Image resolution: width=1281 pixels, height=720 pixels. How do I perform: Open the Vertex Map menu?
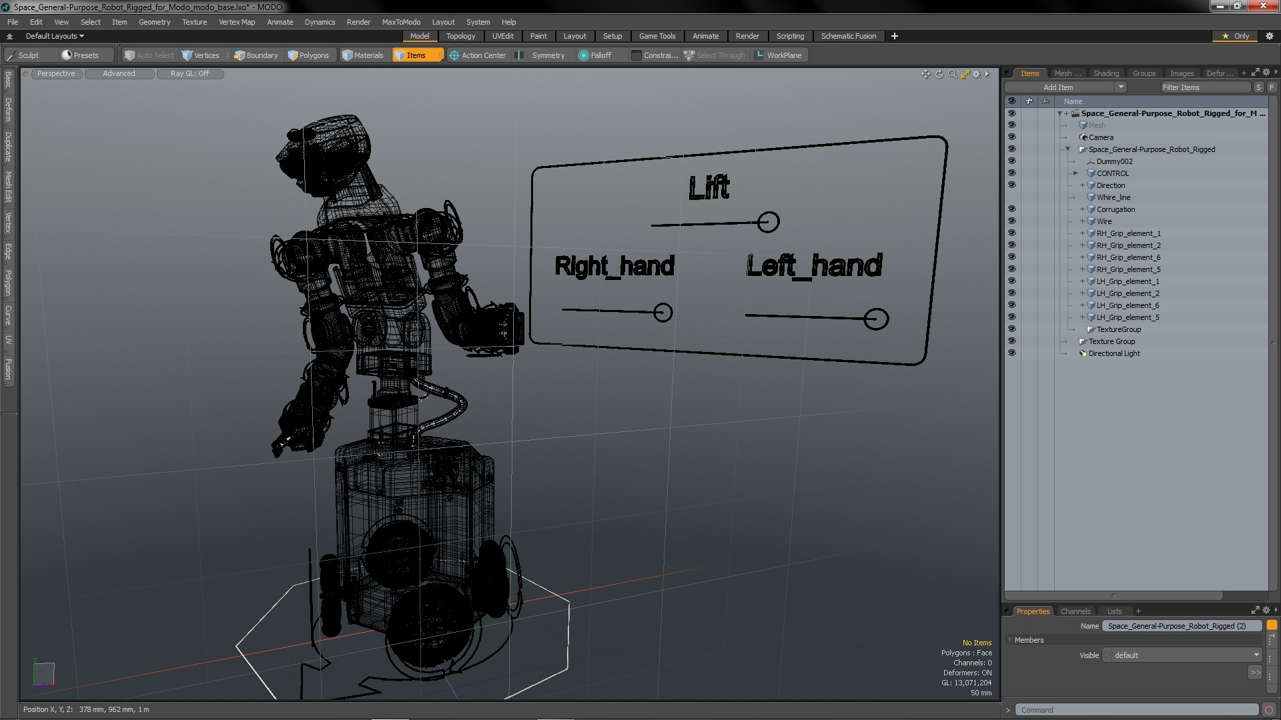[x=237, y=22]
